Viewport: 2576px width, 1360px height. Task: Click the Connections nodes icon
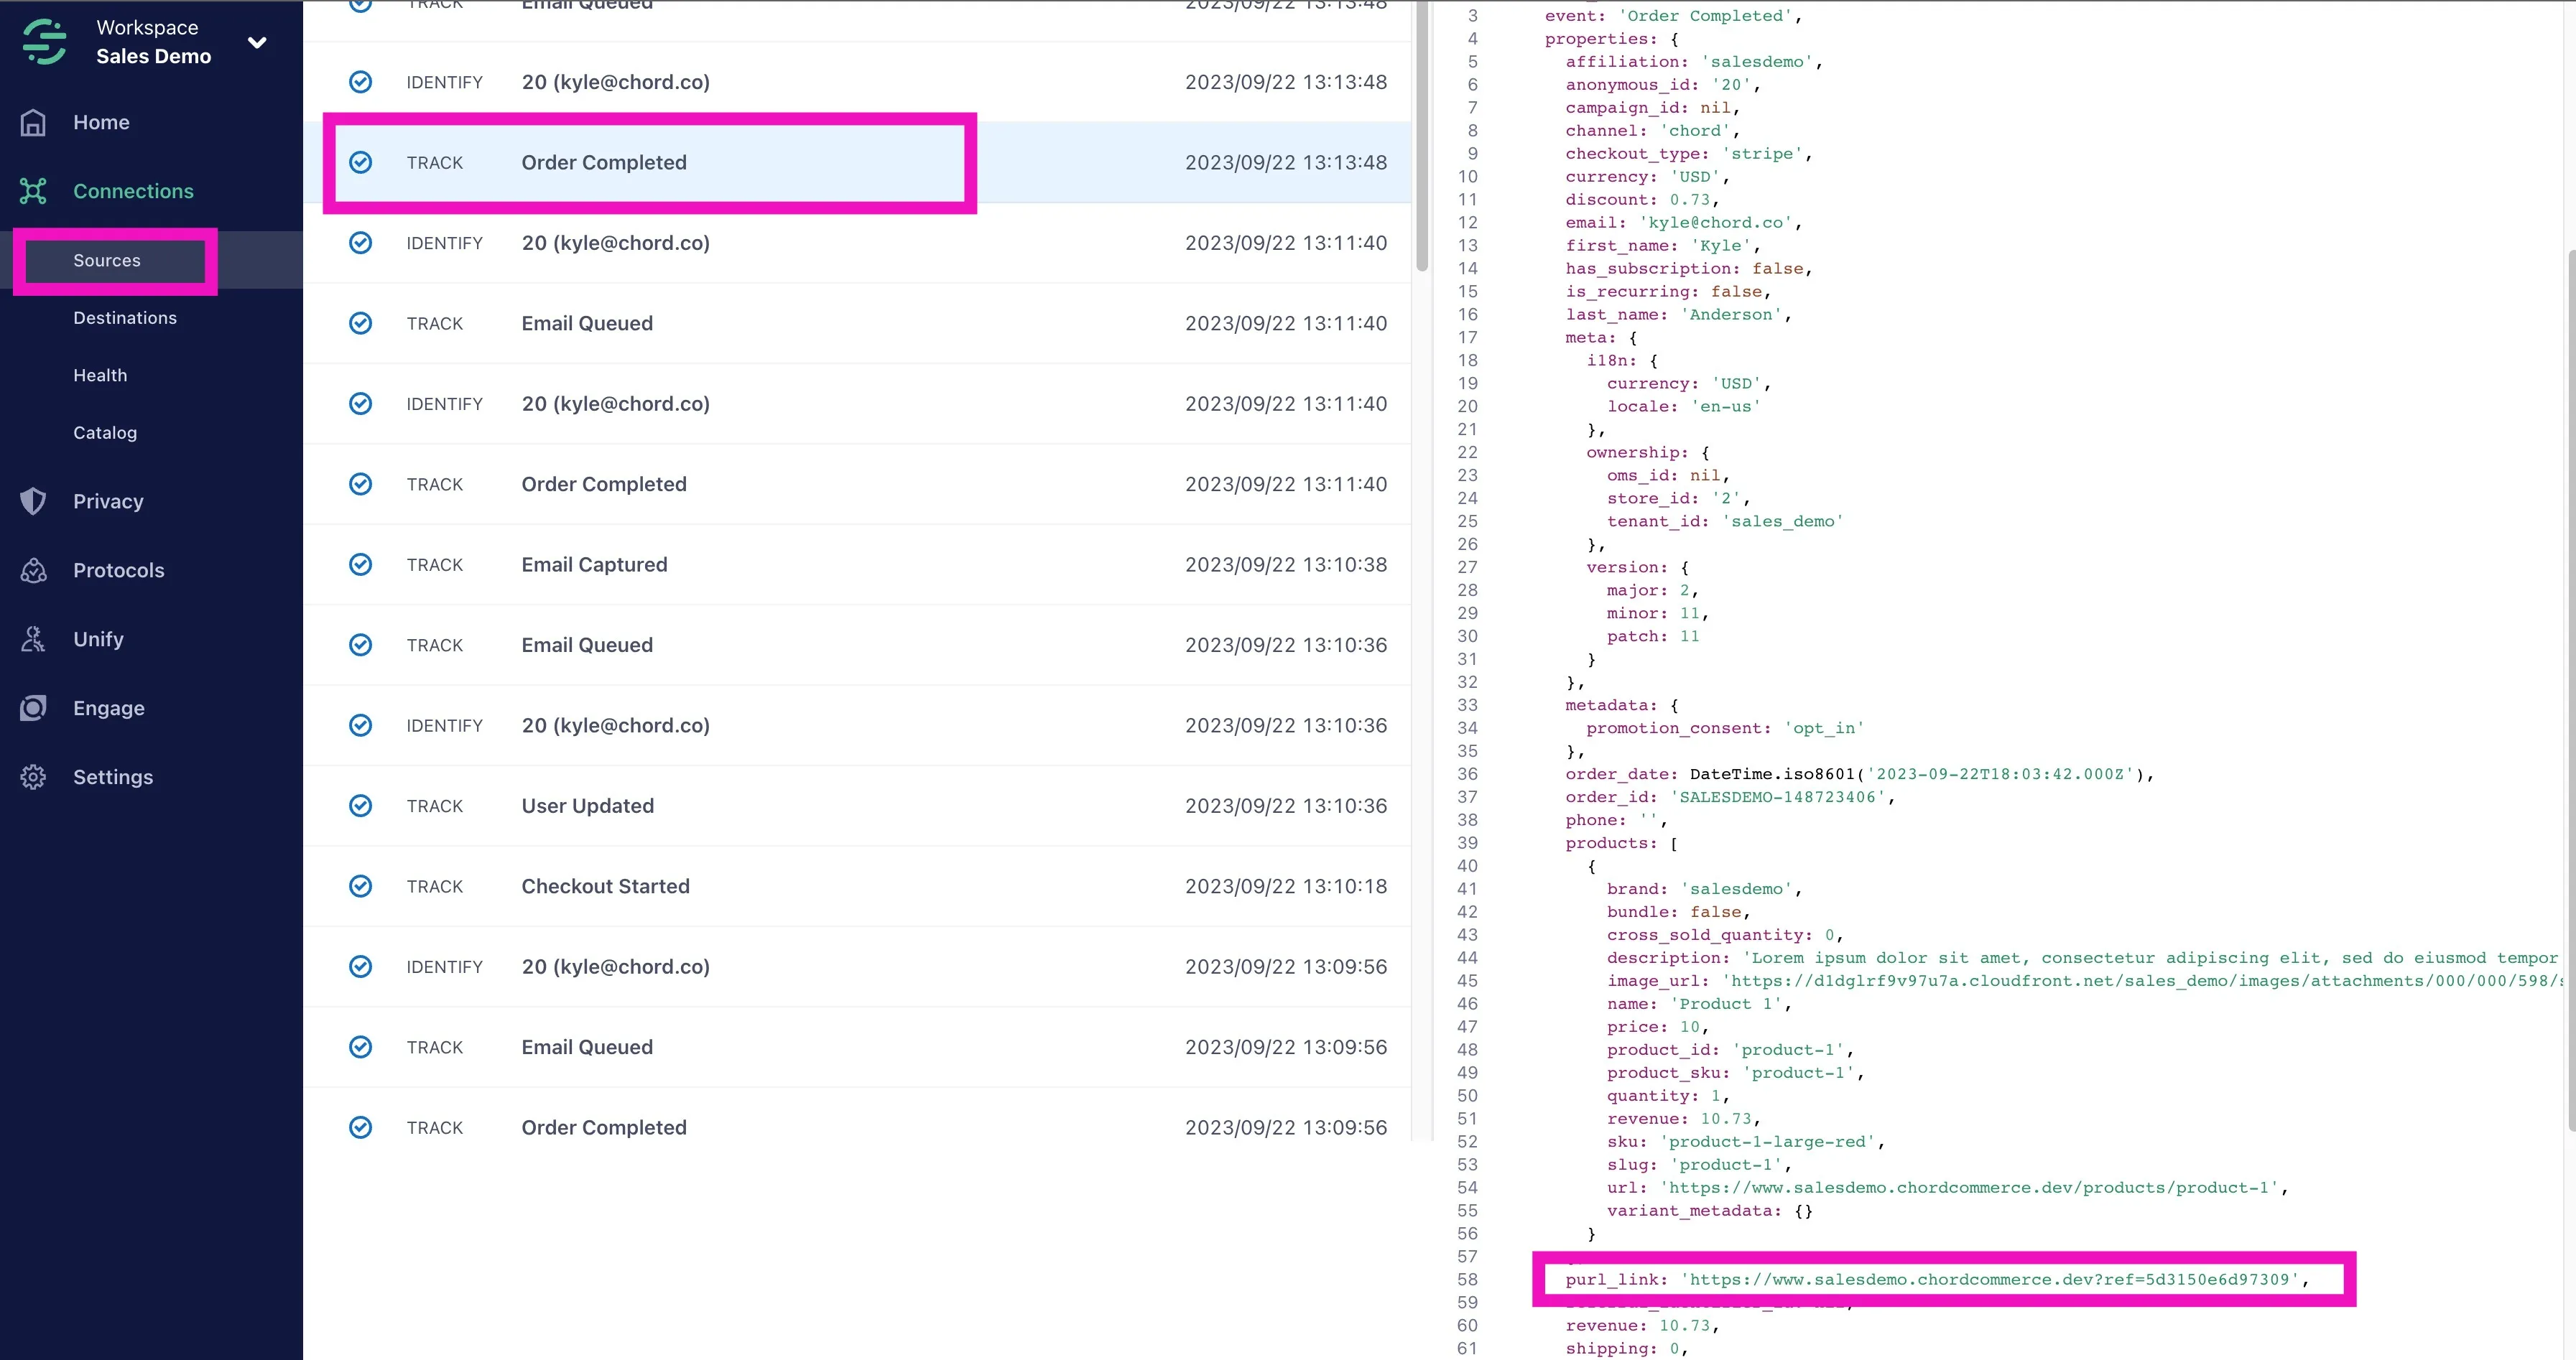point(33,191)
